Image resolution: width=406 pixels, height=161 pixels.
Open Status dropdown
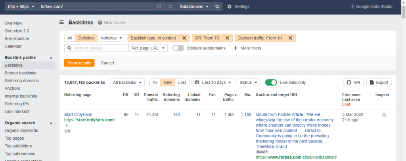point(248,82)
